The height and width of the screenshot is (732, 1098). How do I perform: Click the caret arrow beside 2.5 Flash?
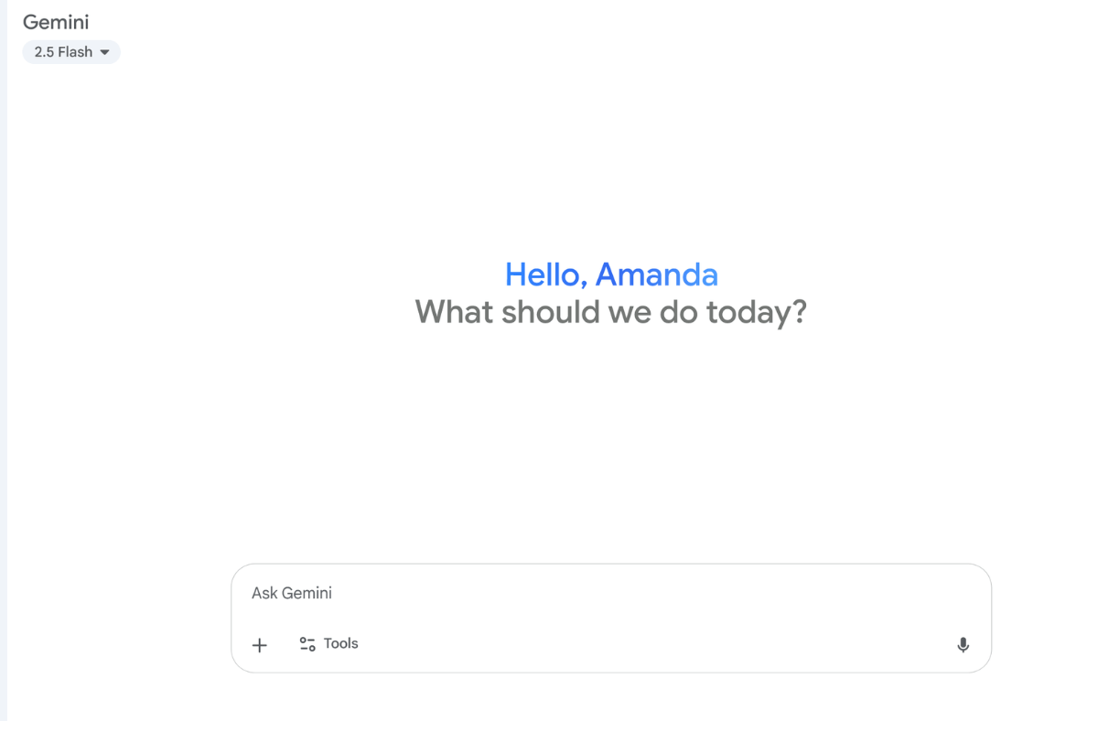[104, 53]
